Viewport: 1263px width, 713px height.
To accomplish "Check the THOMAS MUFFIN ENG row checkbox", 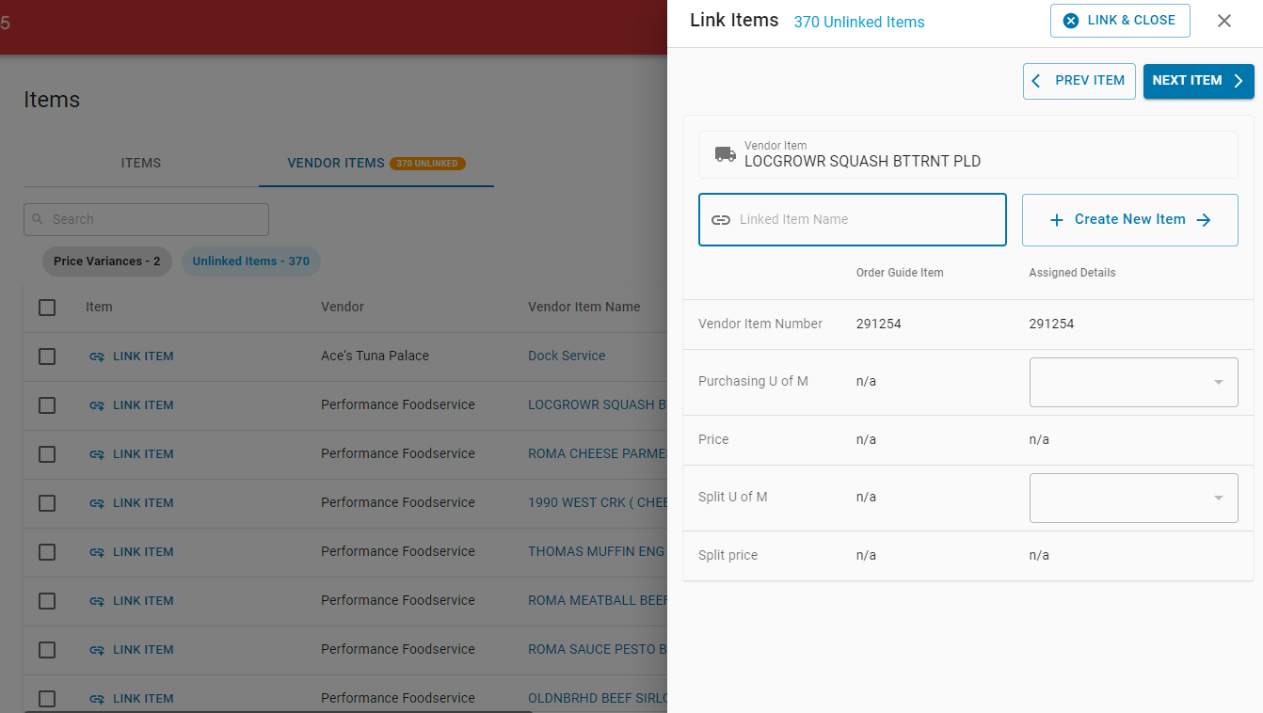I will click(x=47, y=552).
